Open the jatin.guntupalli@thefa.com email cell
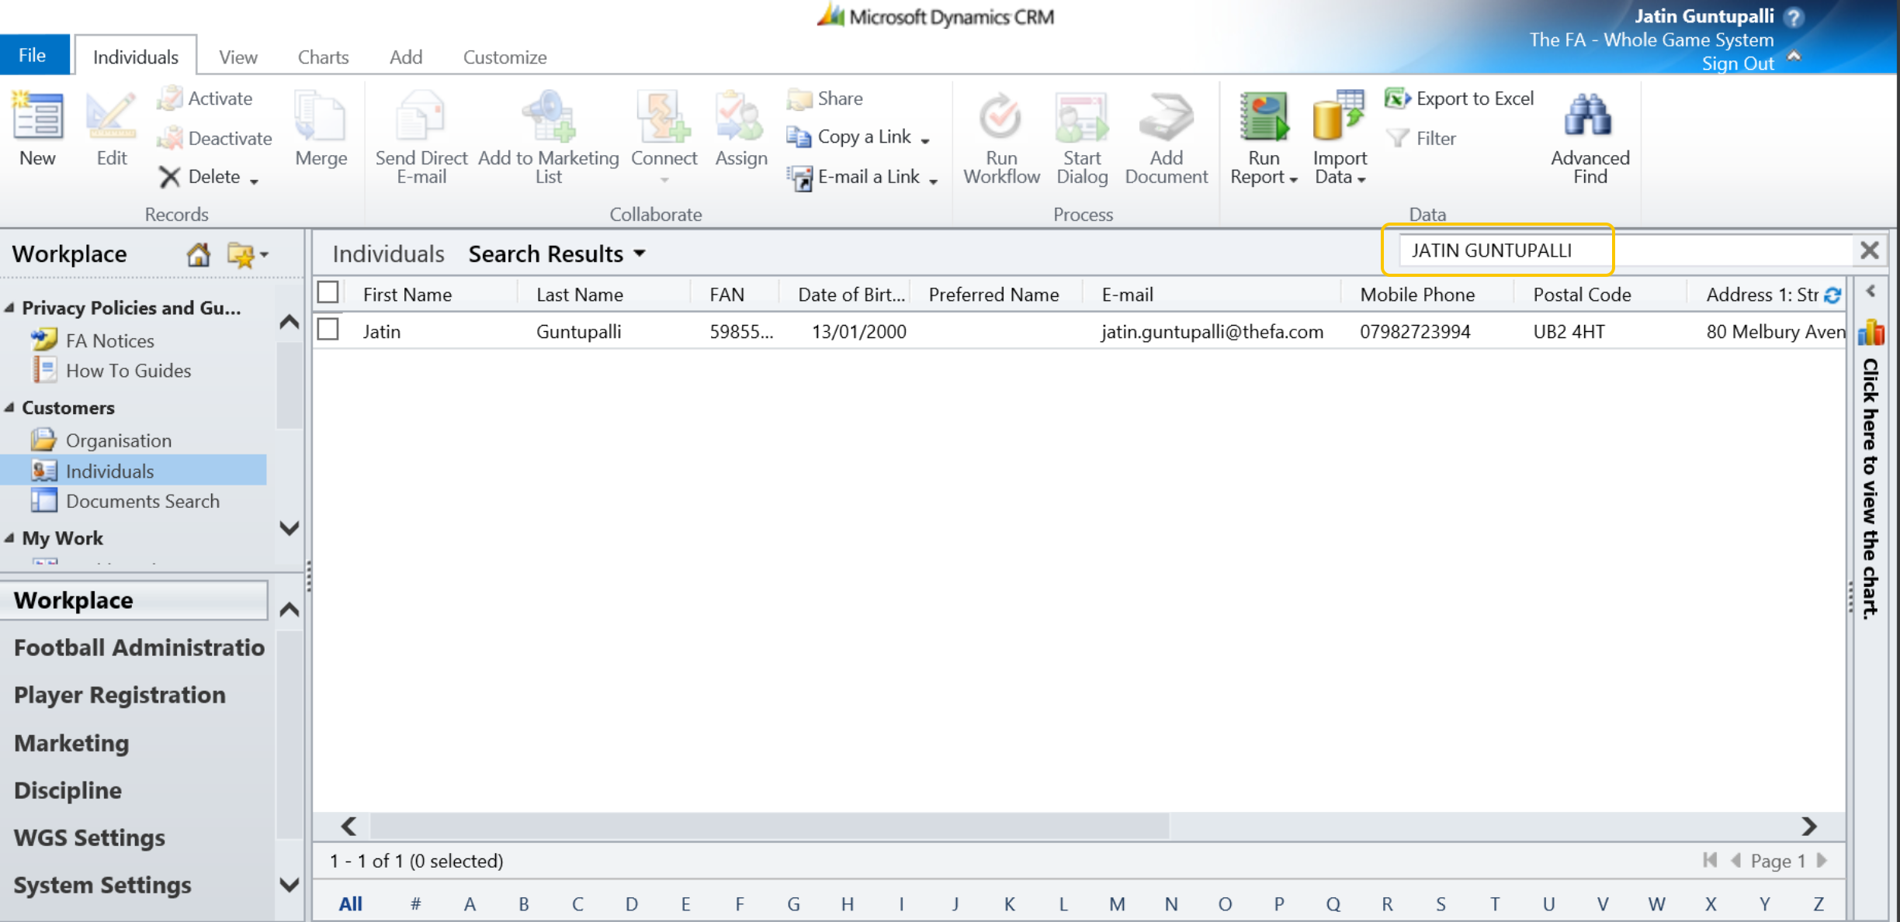The image size is (1900, 922). pos(1212,332)
